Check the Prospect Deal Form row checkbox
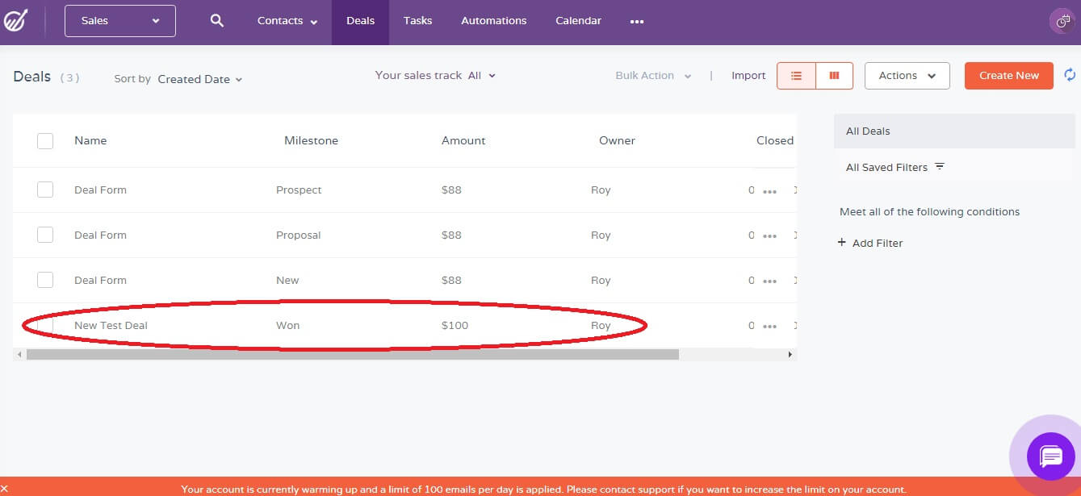The width and height of the screenshot is (1081, 496). point(45,190)
